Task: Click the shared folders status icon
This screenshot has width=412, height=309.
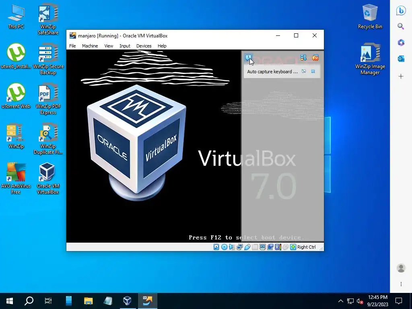Action: click(255, 247)
